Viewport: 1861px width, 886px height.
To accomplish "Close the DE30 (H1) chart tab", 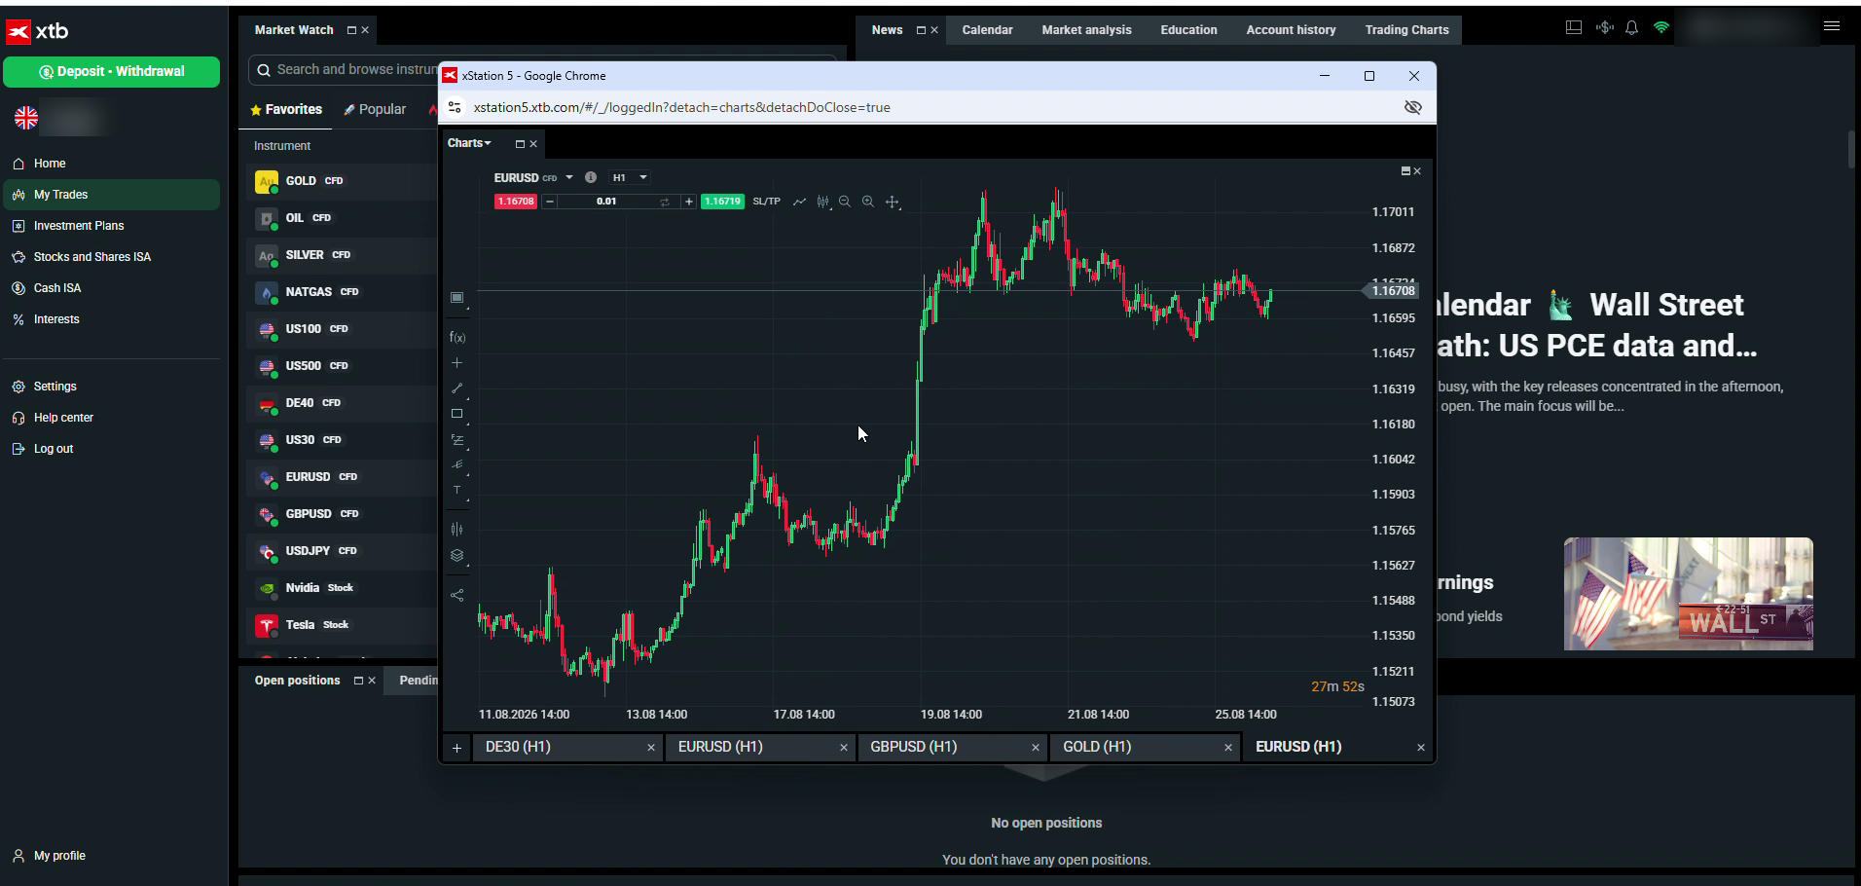I will point(651,748).
